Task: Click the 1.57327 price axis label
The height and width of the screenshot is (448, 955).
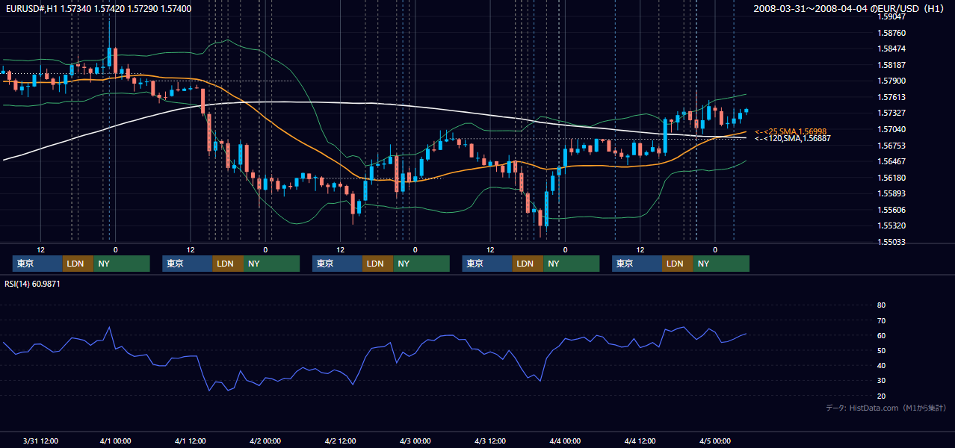Action: pyautogui.click(x=891, y=113)
